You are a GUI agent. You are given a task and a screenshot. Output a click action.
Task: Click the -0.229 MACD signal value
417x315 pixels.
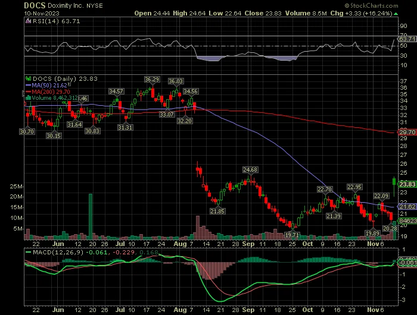click(x=124, y=252)
